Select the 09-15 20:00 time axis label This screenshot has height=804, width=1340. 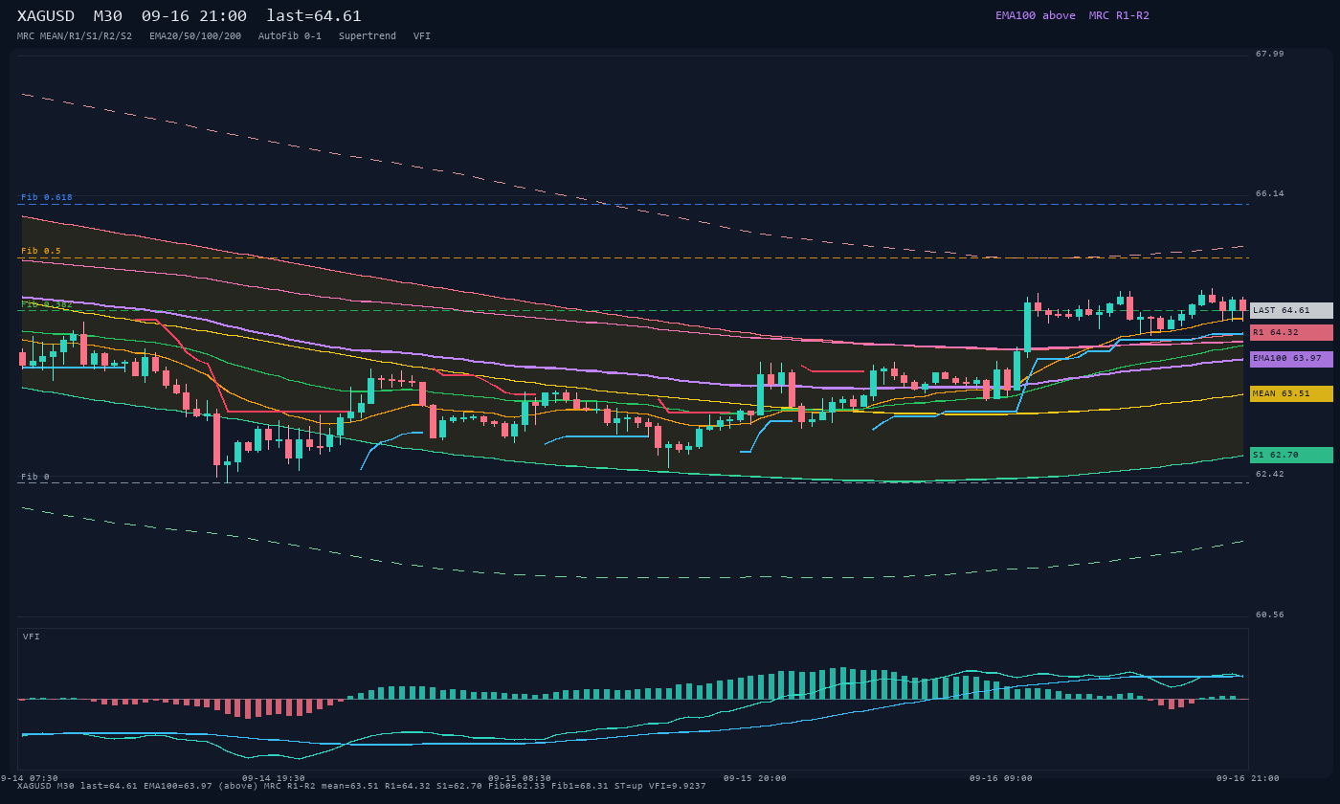[755, 778]
